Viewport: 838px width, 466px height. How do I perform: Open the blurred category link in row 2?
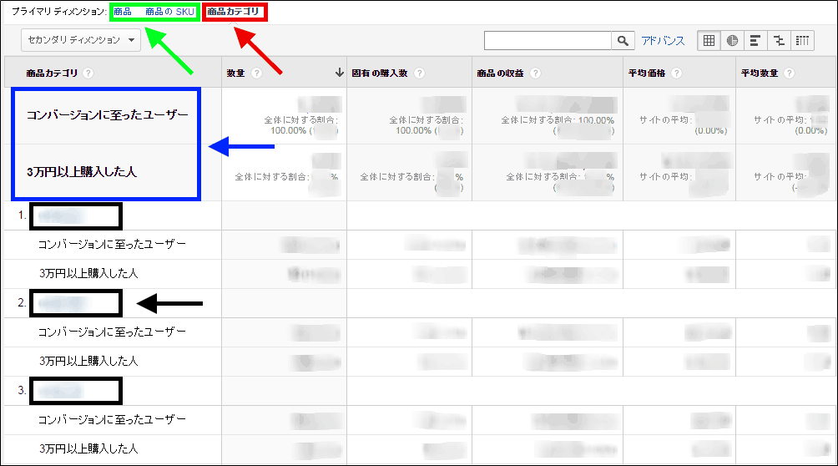click(x=62, y=304)
